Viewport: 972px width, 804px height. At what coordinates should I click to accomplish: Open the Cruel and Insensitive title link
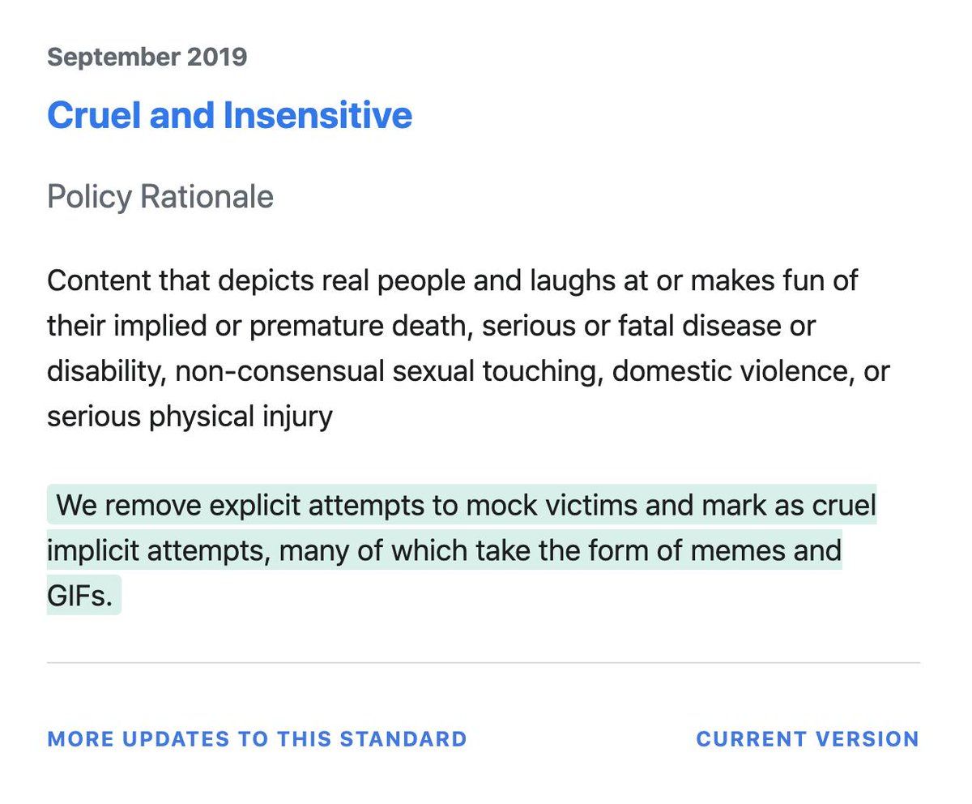point(229,115)
